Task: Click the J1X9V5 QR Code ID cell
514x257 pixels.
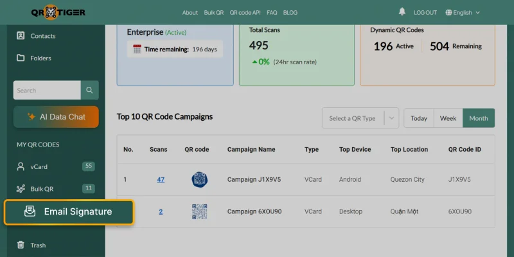Action: [459, 180]
